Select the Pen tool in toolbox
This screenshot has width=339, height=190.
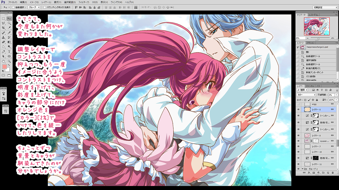(3, 52)
